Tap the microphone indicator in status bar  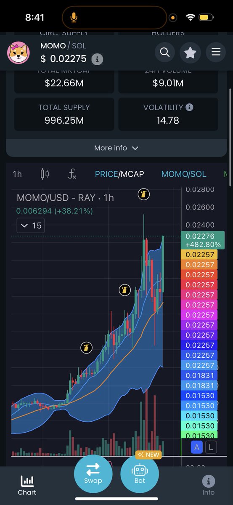74,17
